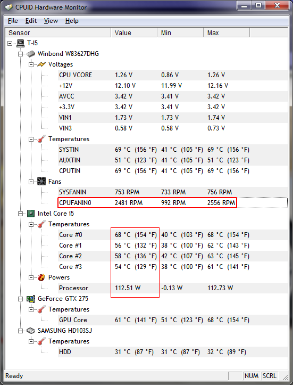Click the SAMSUNG Temperatures thermometer icon

(x=41, y=341)
